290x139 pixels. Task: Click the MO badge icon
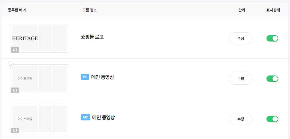coord(85,117)
